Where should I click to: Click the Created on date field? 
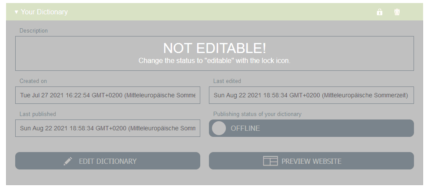(108, 95)
